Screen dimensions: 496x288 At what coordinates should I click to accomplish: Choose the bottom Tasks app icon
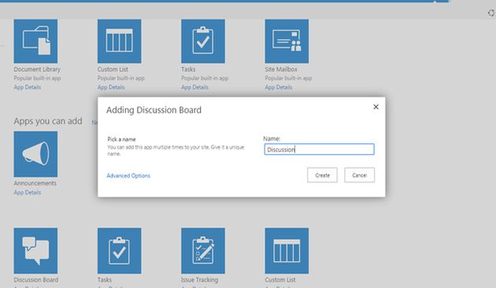pyautogui.click(x=119, y=251)
